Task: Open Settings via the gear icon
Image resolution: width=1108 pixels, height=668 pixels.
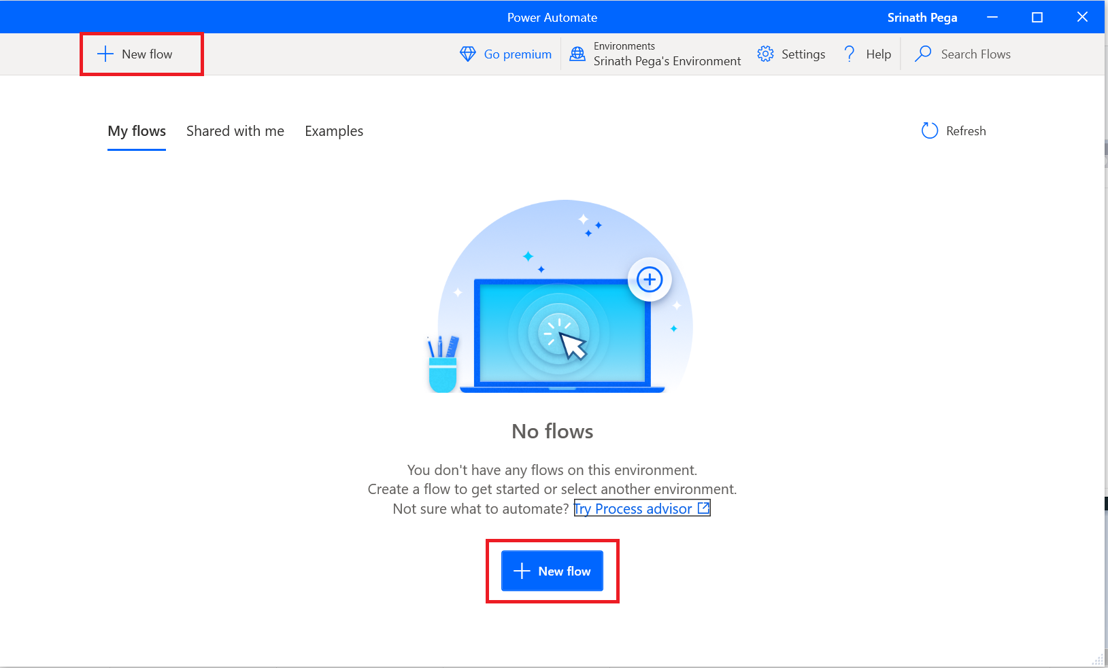Action: tap(766, 54)
